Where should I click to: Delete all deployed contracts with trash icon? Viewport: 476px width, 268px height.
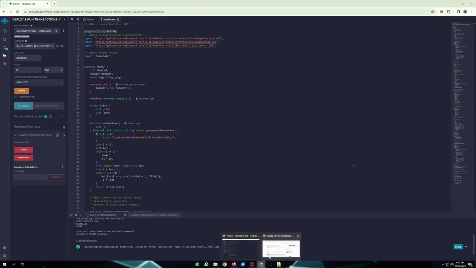point(64,127)
